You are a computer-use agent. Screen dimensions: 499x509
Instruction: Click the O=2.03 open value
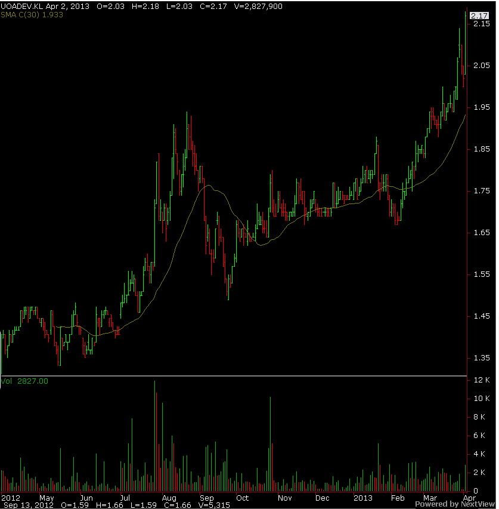click(x=110, y=7)
